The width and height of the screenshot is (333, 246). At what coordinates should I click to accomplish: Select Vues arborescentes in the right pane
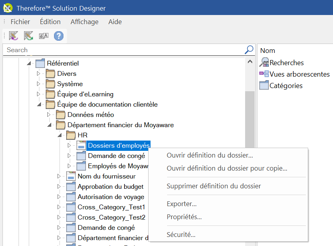[x=300, y=74]
